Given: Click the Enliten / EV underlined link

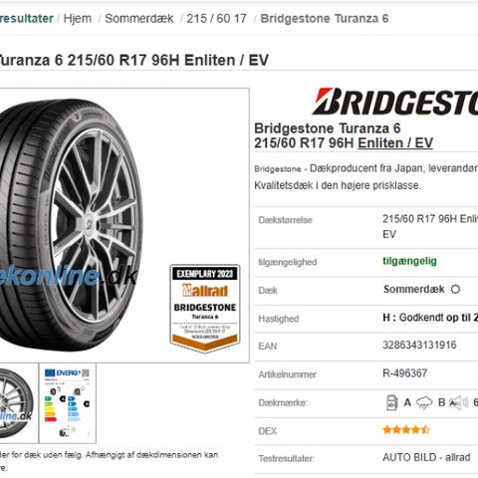Looking at the screenshot, I should point(395,143).
